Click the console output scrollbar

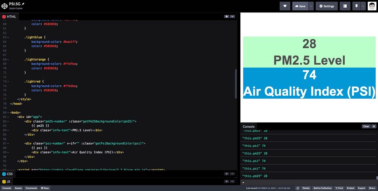tap(377, 178)
